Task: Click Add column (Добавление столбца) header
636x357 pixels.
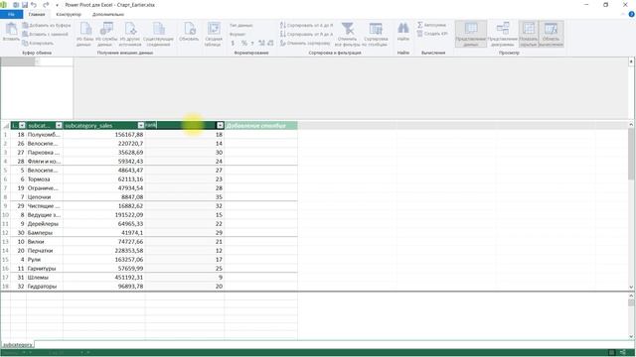Action: [260, 126]
